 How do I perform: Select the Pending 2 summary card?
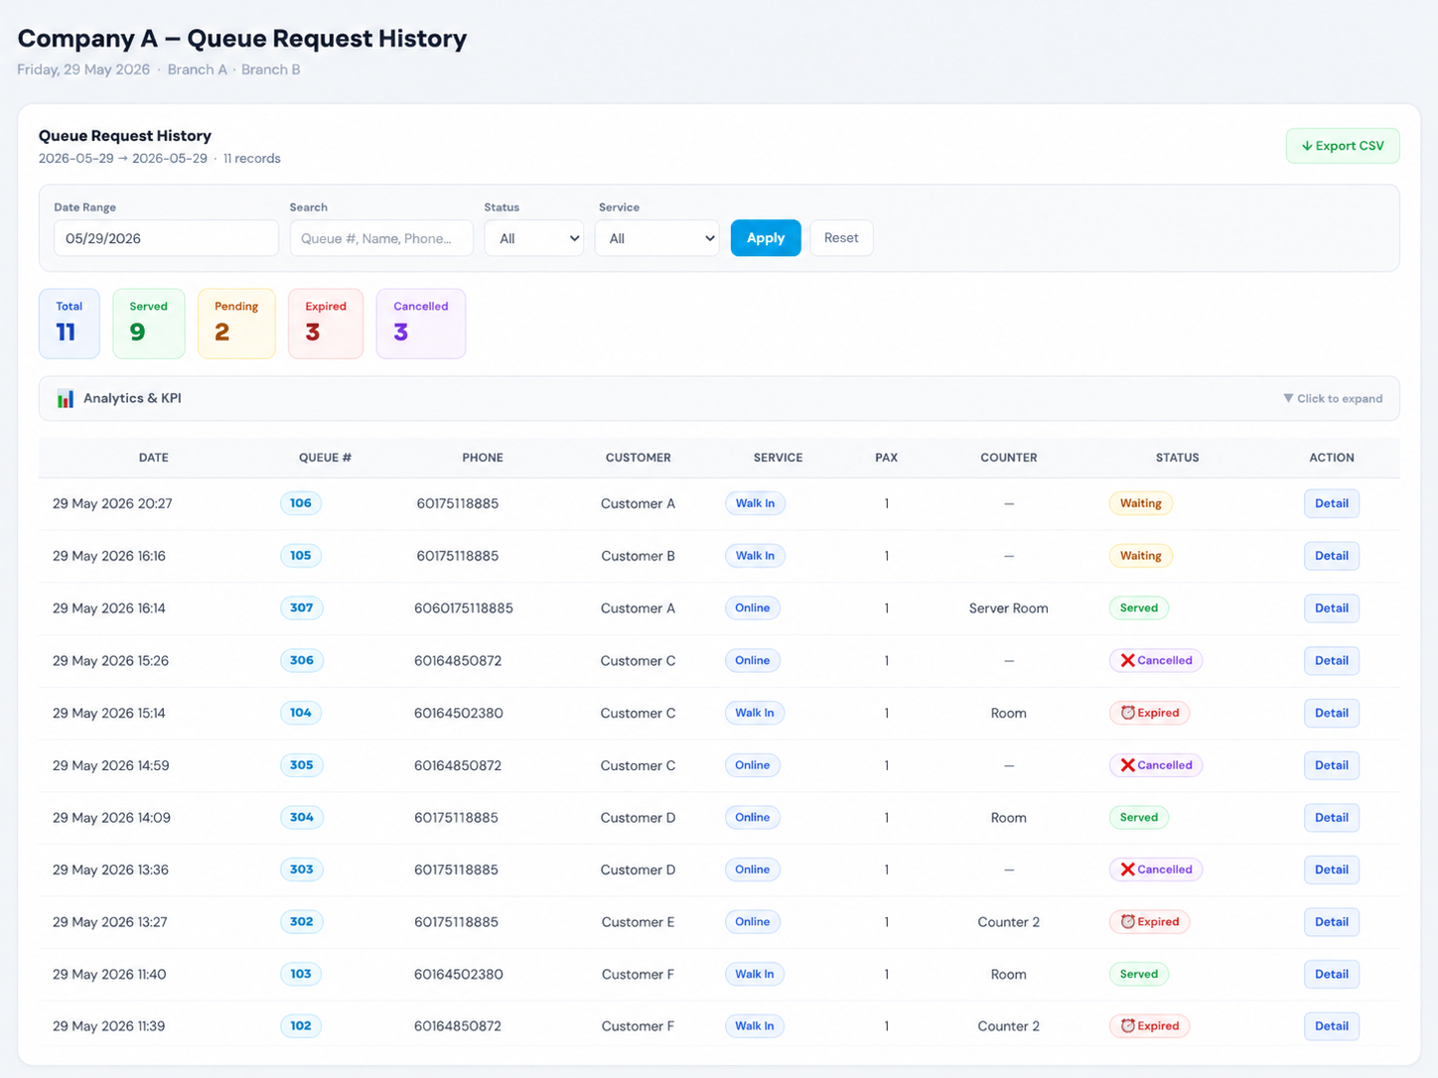click(236, 324)
